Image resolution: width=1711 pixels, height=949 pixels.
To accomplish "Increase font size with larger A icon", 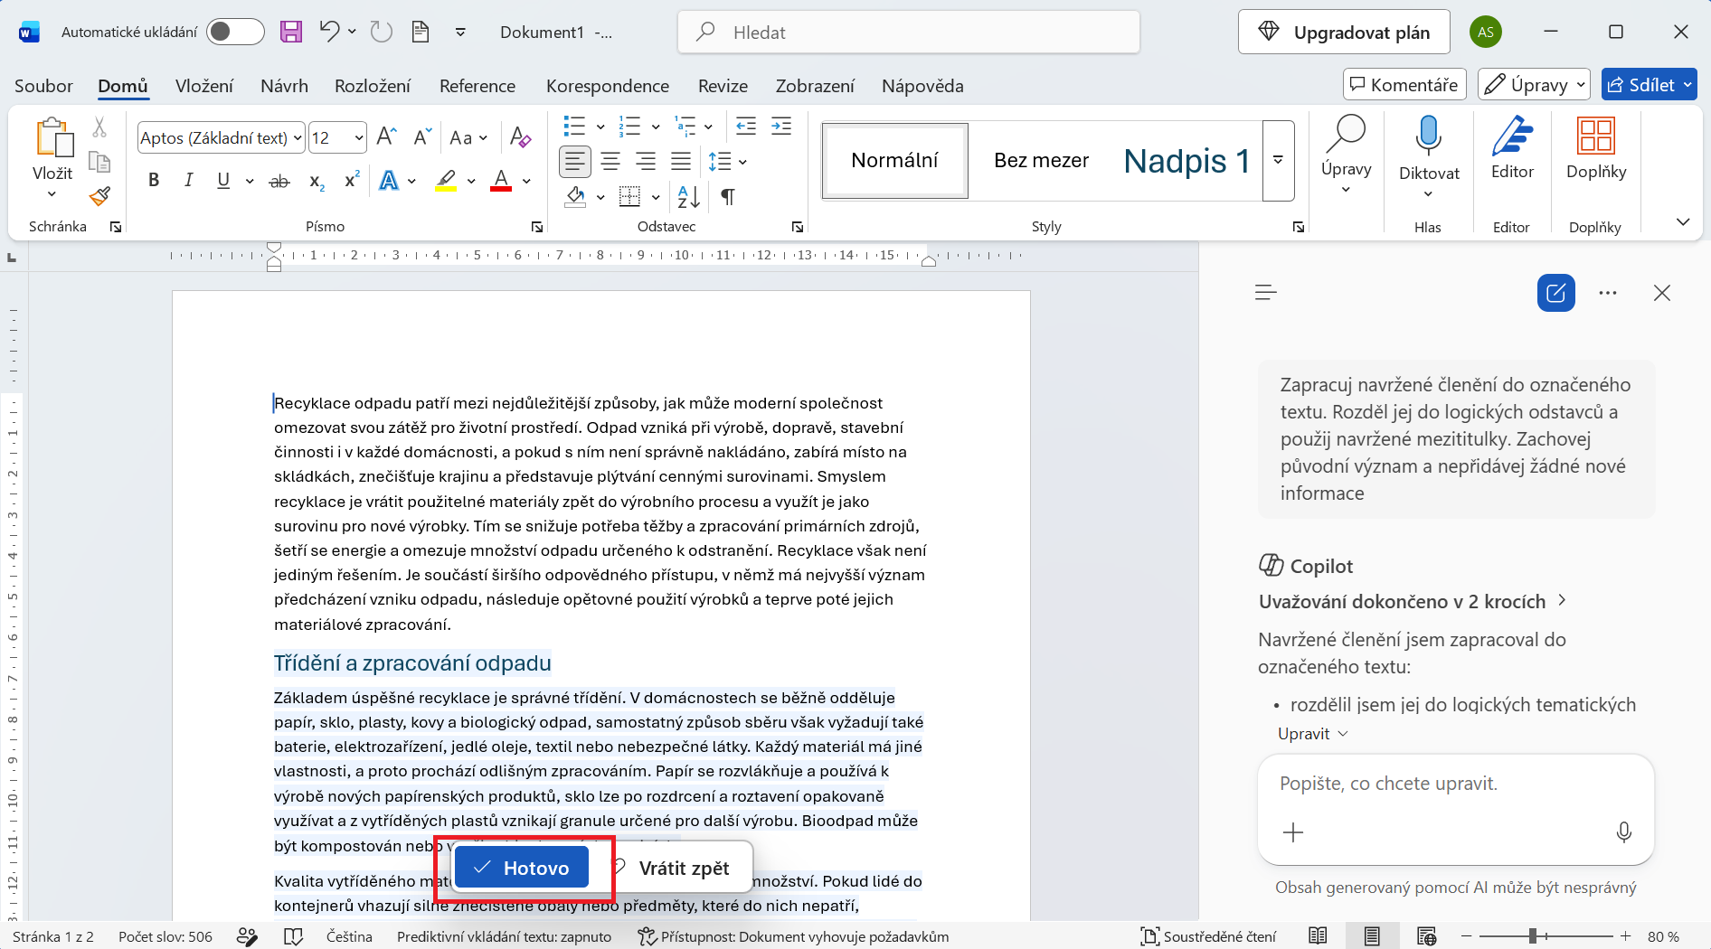I will [x=386, y=137].
